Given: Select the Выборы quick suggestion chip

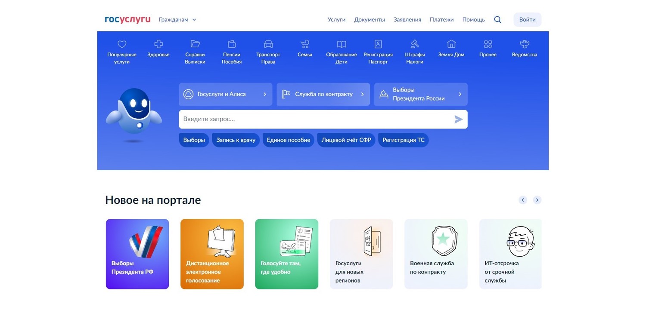Looking at the screenshot, I should pyautogui.click(x=194, y=140).
